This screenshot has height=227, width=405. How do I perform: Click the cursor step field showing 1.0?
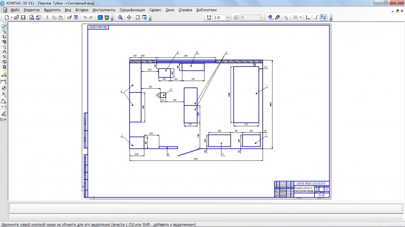click(x=219, y=17)
